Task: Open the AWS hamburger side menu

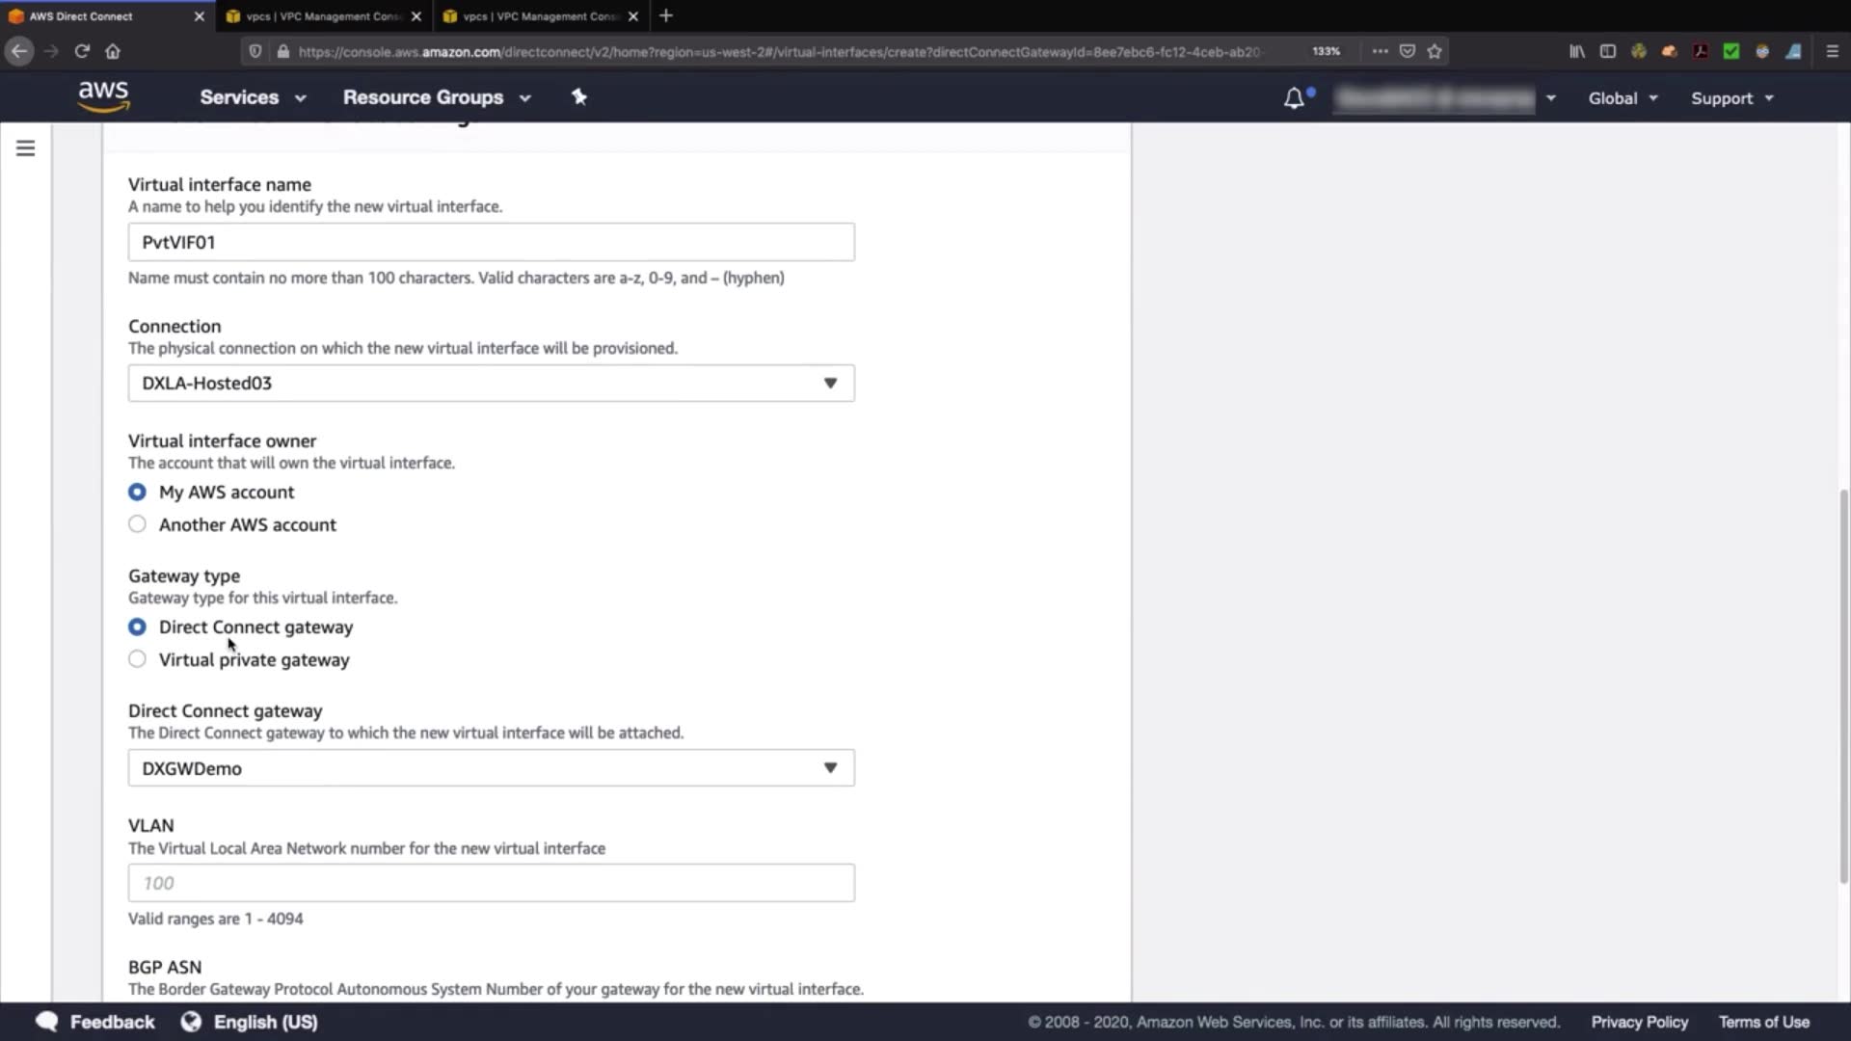Action: (26, 148)
